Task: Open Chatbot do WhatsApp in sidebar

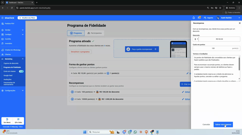Action: pyautogui.click(x=13, y=50)
